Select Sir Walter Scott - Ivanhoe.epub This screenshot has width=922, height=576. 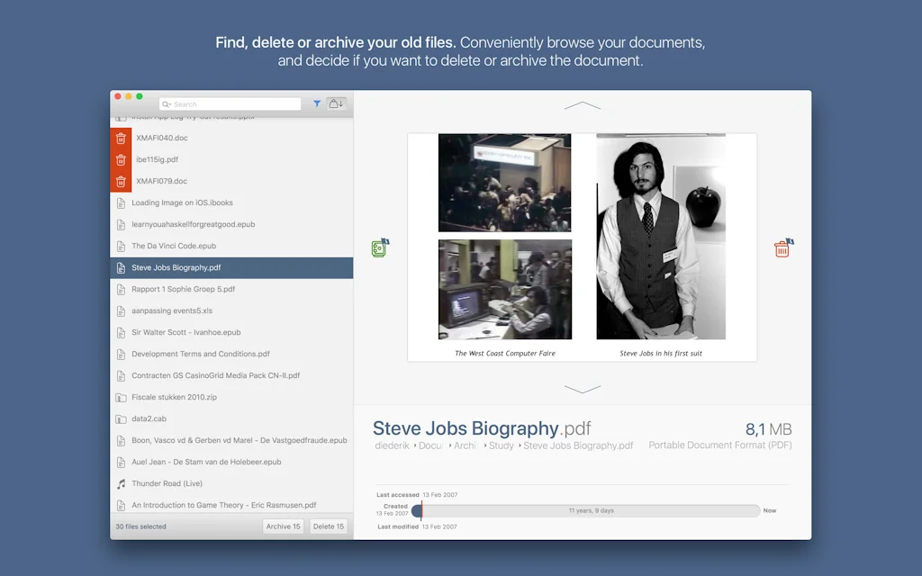pos(186,333)
